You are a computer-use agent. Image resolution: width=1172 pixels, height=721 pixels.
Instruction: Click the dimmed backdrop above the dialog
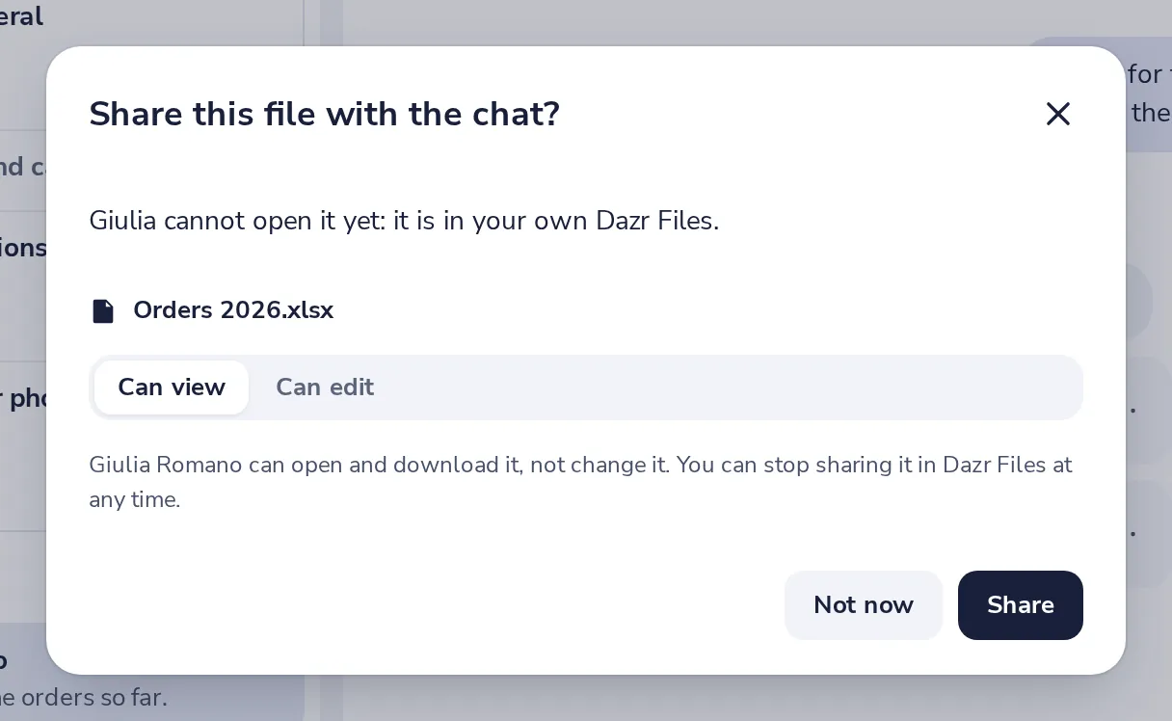pos(675,21)
